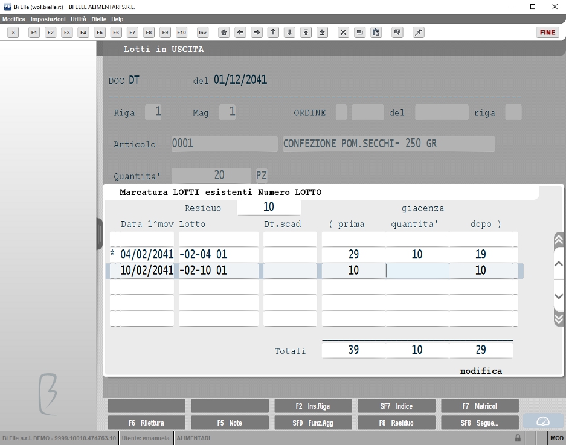Open the Impostazioni menu
Screen dimensions: 566x445
tap(48, 19)
